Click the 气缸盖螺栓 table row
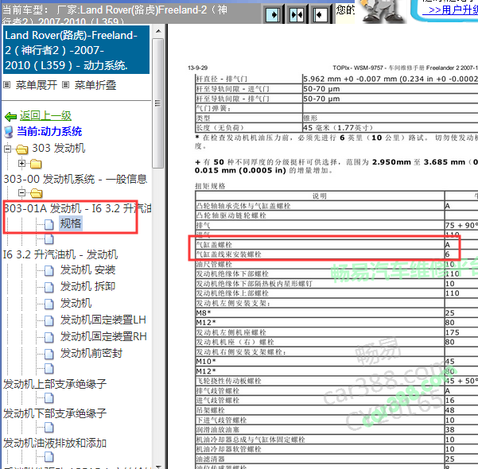Viewport: 478px width, 469px height. pyautogui.click(x=336, y=245)
